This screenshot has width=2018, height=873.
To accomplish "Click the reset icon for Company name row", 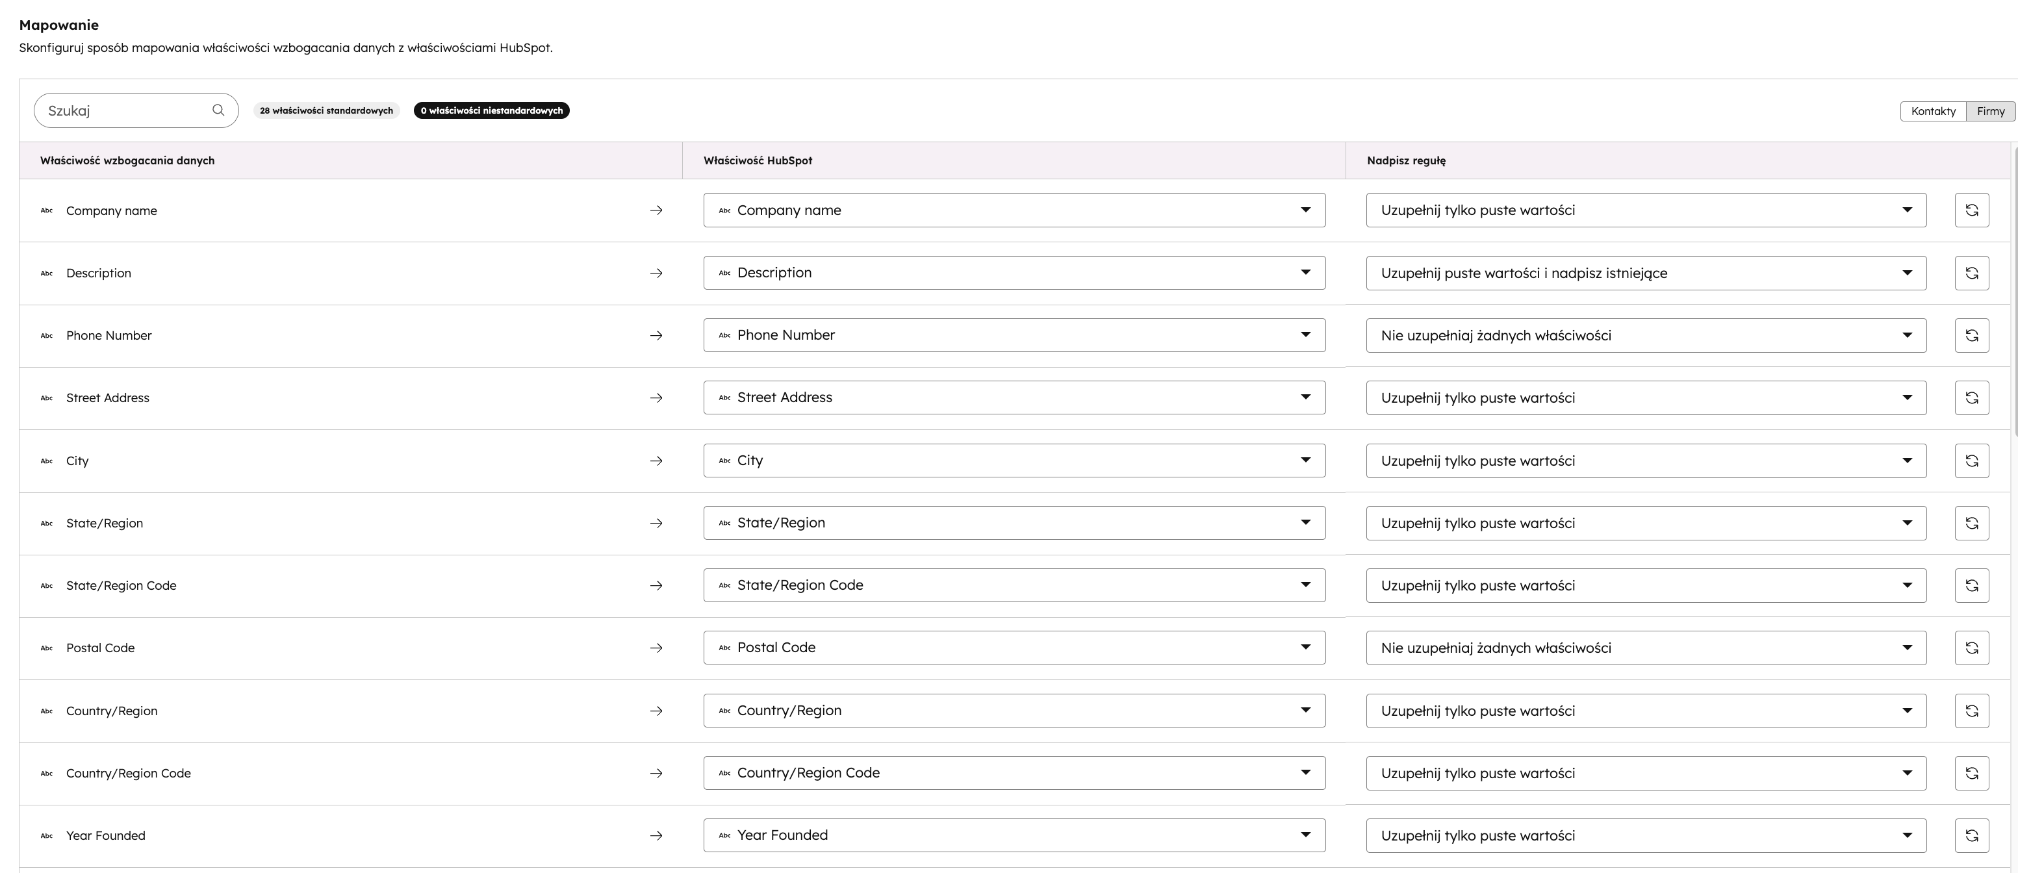I will 1971,210.
